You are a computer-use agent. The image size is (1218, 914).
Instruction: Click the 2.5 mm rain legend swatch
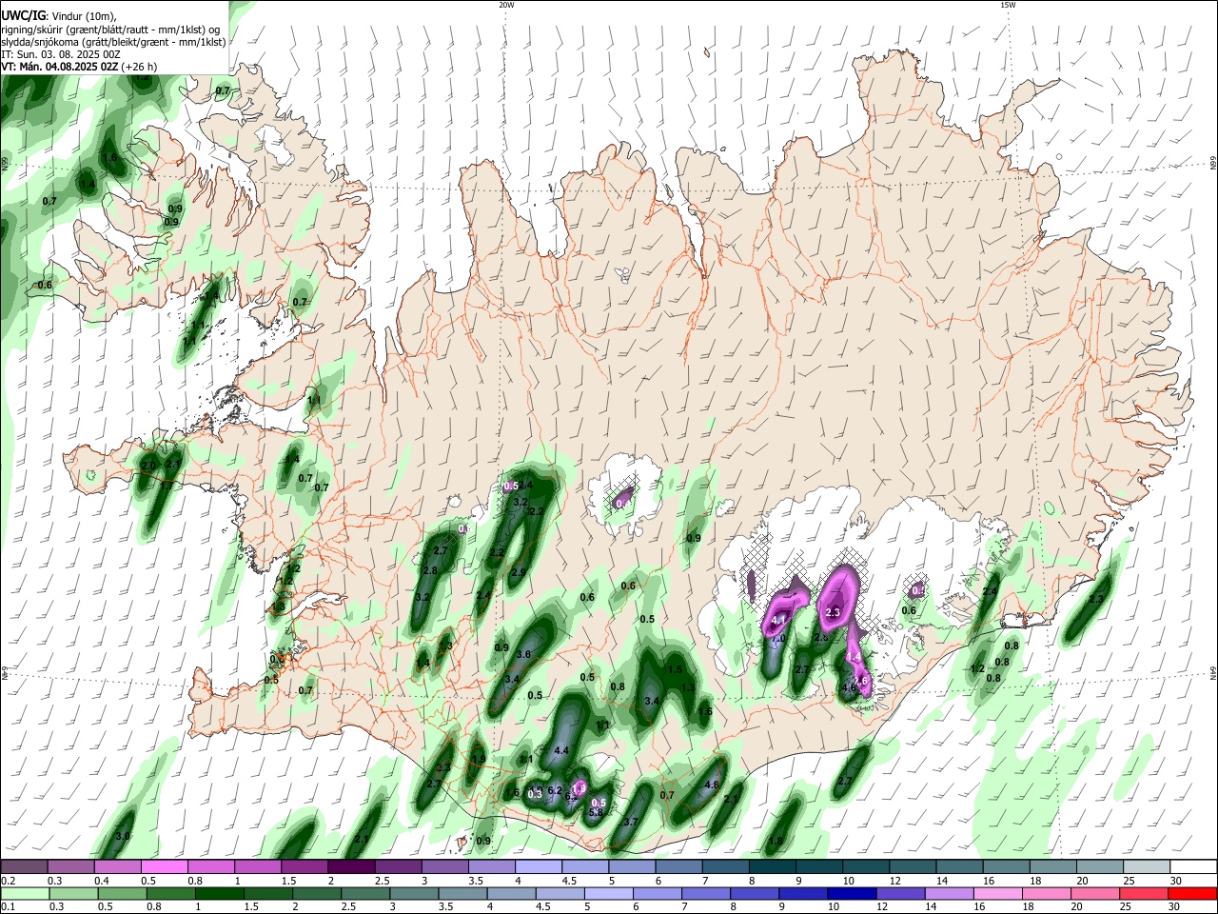point(364,893)
